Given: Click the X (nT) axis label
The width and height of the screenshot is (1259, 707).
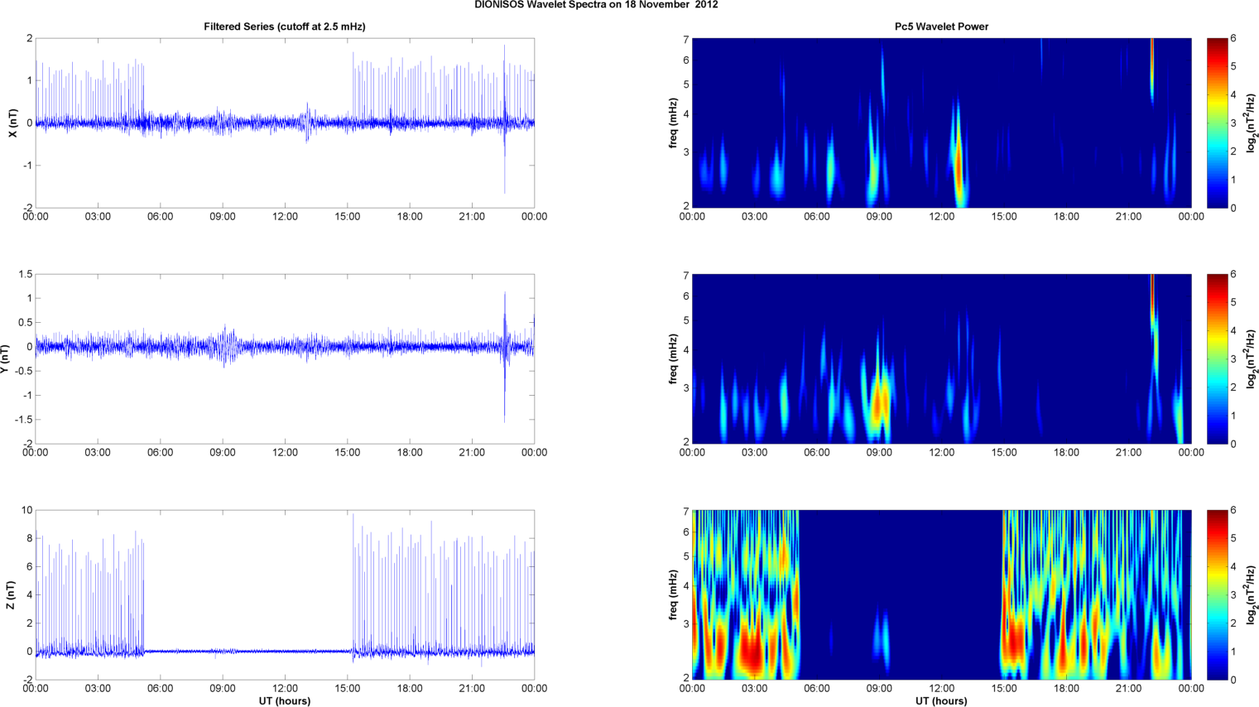Looking at the screenshot, I should pyautogui.click(x=12, y=123).
